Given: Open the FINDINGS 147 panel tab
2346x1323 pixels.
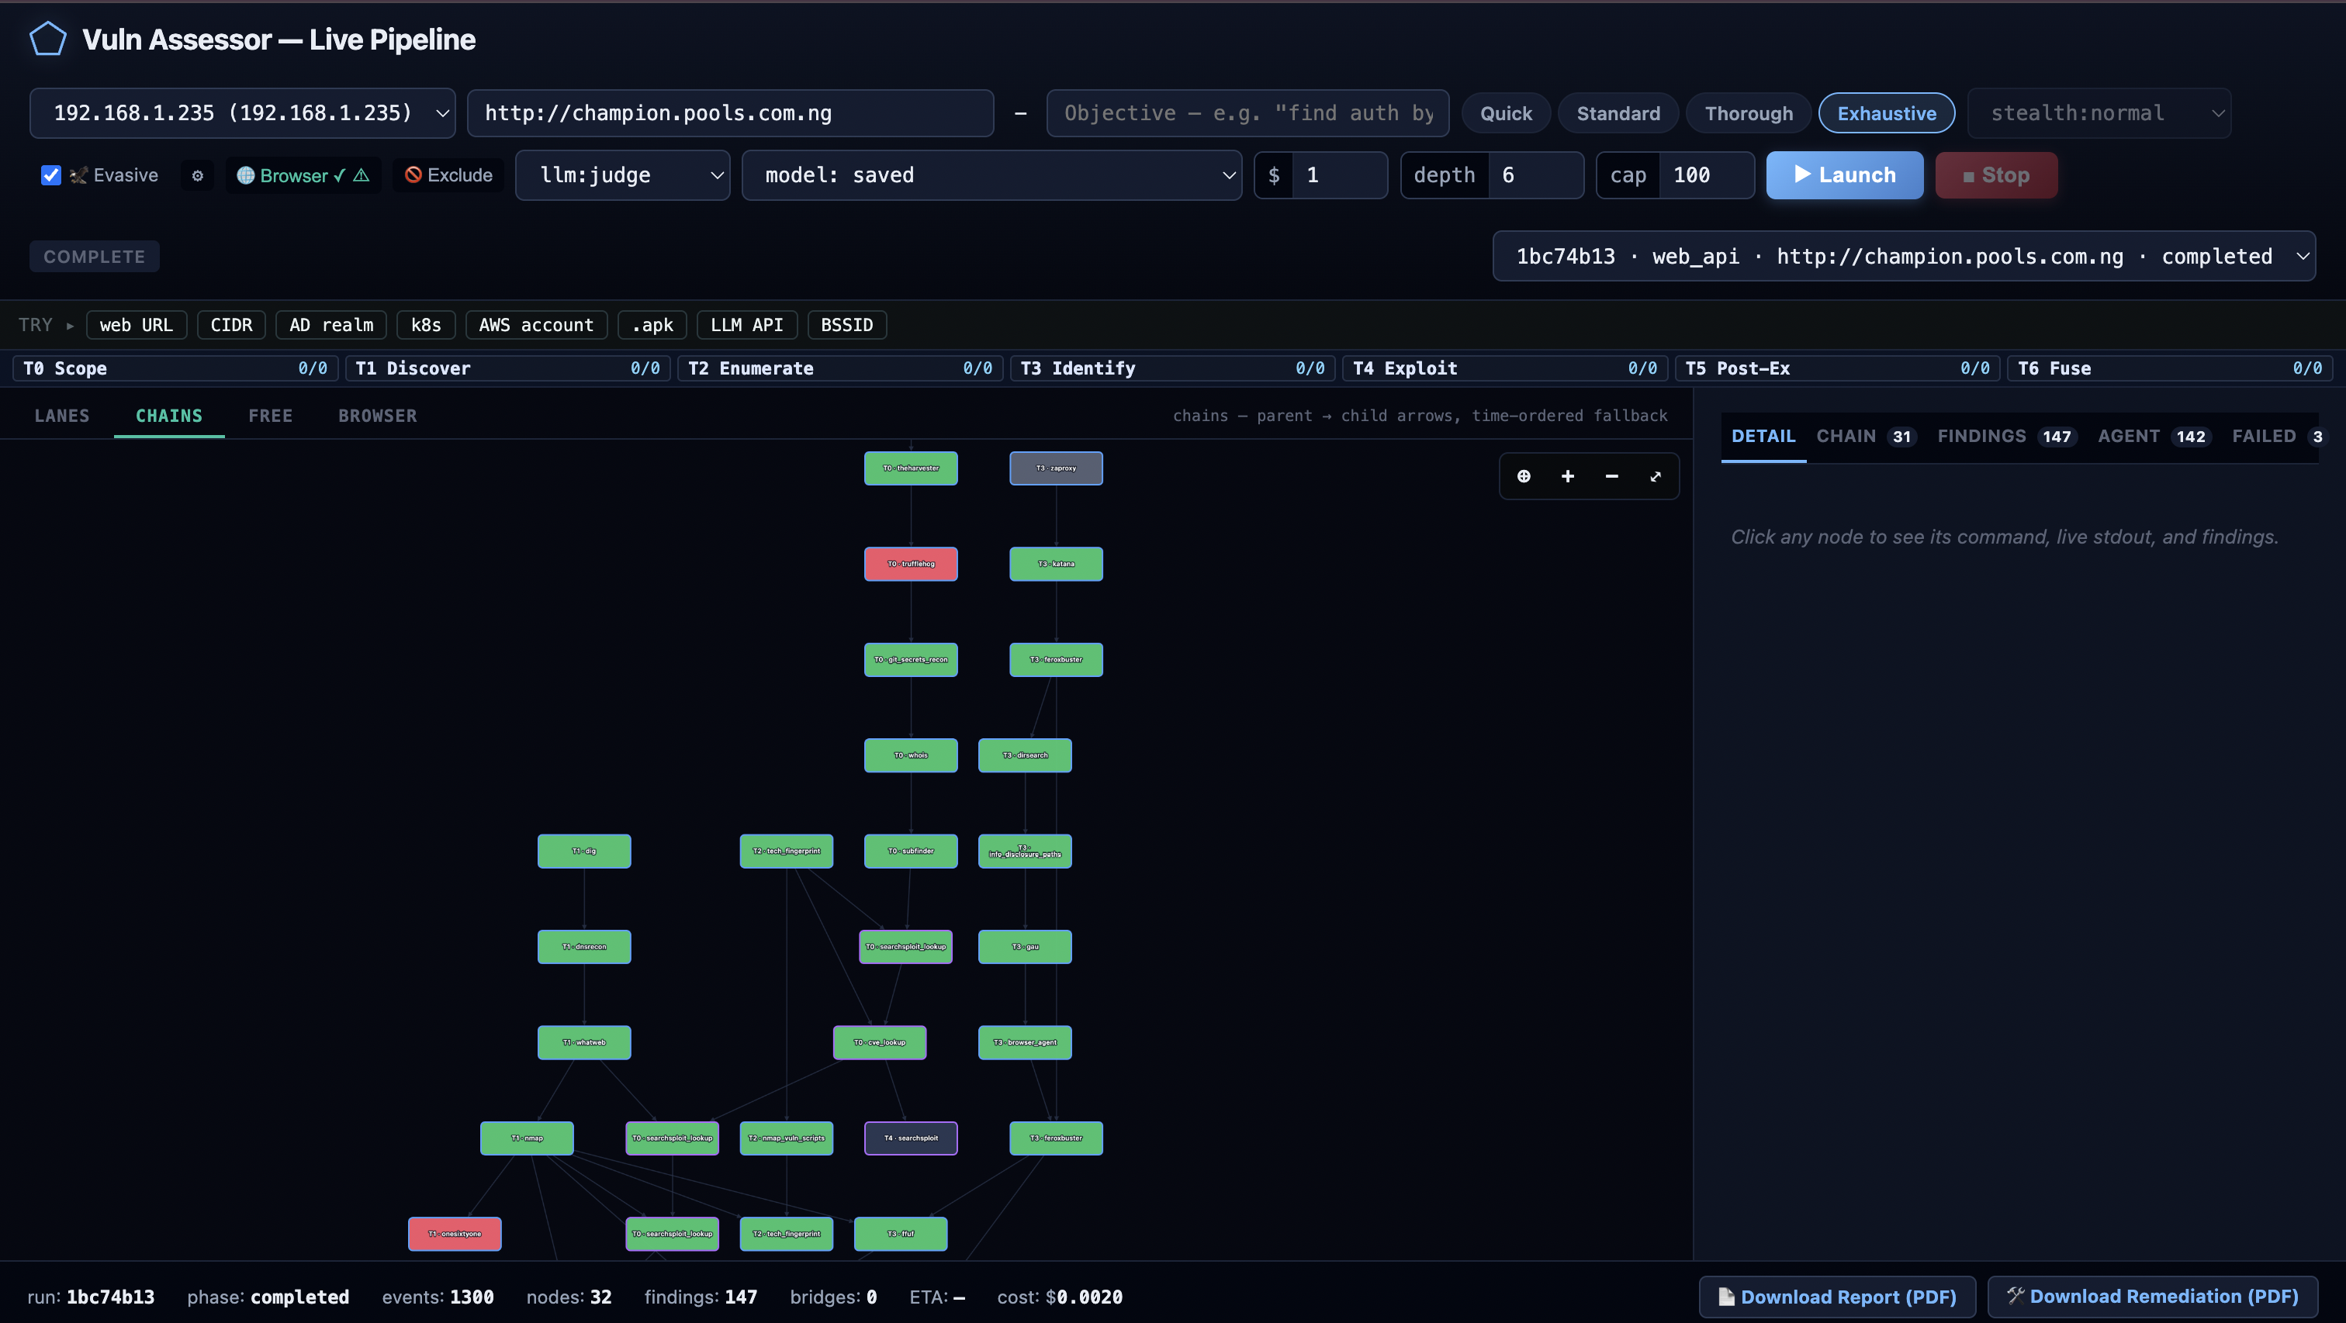Looking at the screenshot, I should coord(2006,436).
